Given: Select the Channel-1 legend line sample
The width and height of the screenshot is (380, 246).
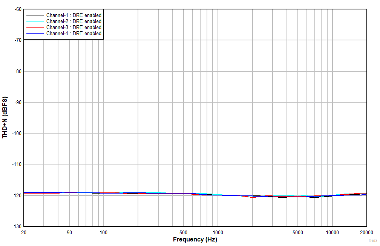Looking at the screenshot, I should click(x=35, y=15).
